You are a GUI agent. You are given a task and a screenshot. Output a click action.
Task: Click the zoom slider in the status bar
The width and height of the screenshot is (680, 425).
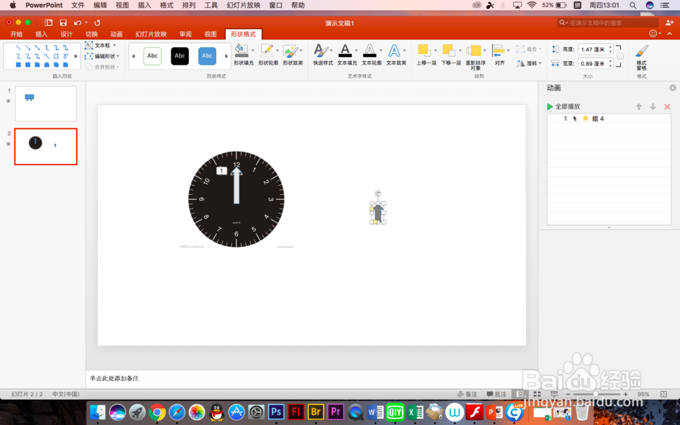[596, 394]
